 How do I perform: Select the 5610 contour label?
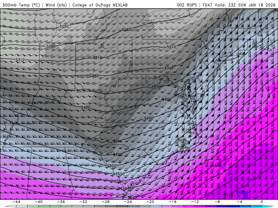click(123, 189)
